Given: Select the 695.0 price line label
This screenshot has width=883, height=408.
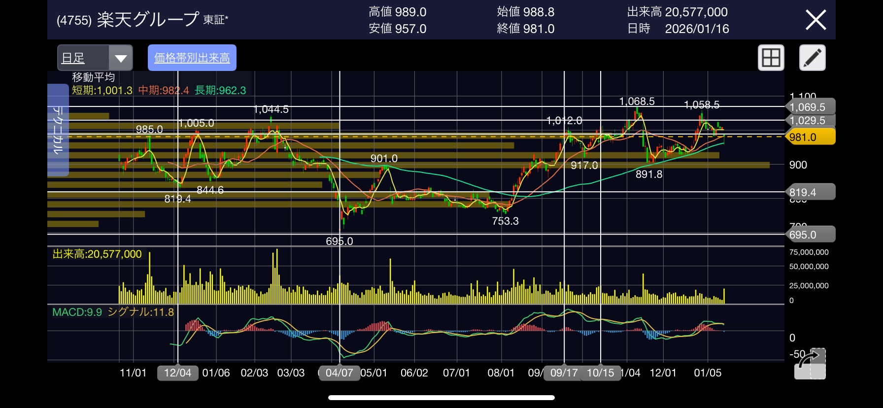Looking at the screenshot, I should 809,235.
